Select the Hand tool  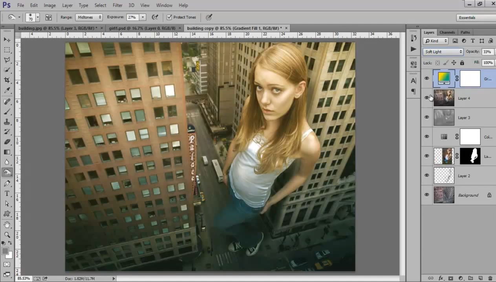[7, 224]
